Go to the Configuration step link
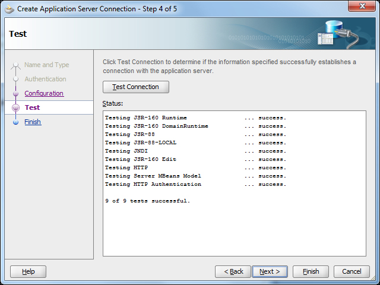Image resolution: width=380 pixels, height=285 pixels. pyautogui.click(x=44, y=94)
